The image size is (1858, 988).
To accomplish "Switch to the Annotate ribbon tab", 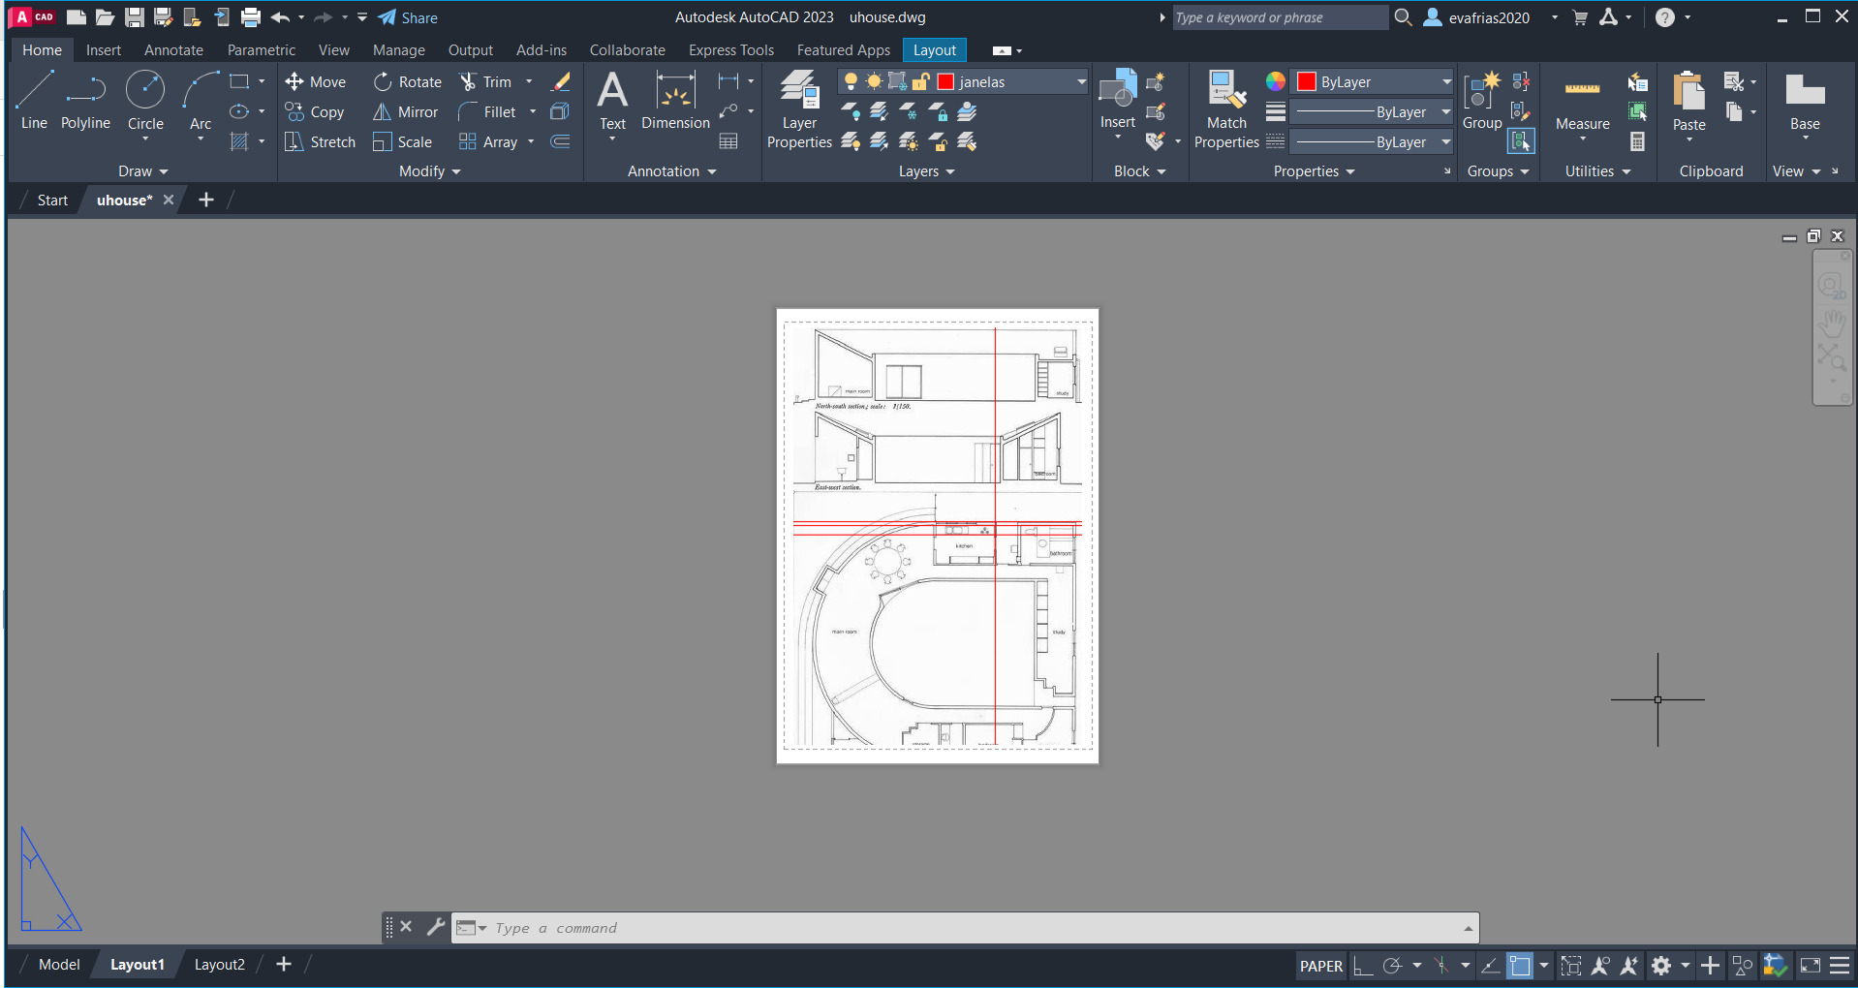I will point(173,50).
